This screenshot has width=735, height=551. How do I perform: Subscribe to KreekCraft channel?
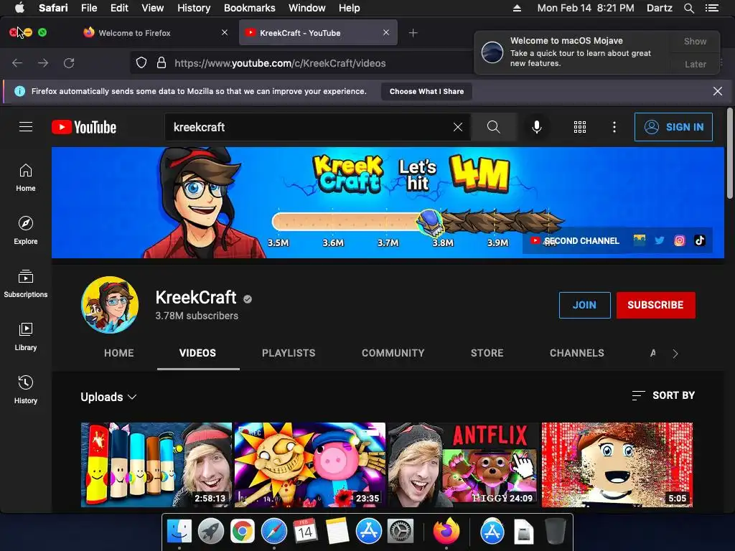[656, 305]
